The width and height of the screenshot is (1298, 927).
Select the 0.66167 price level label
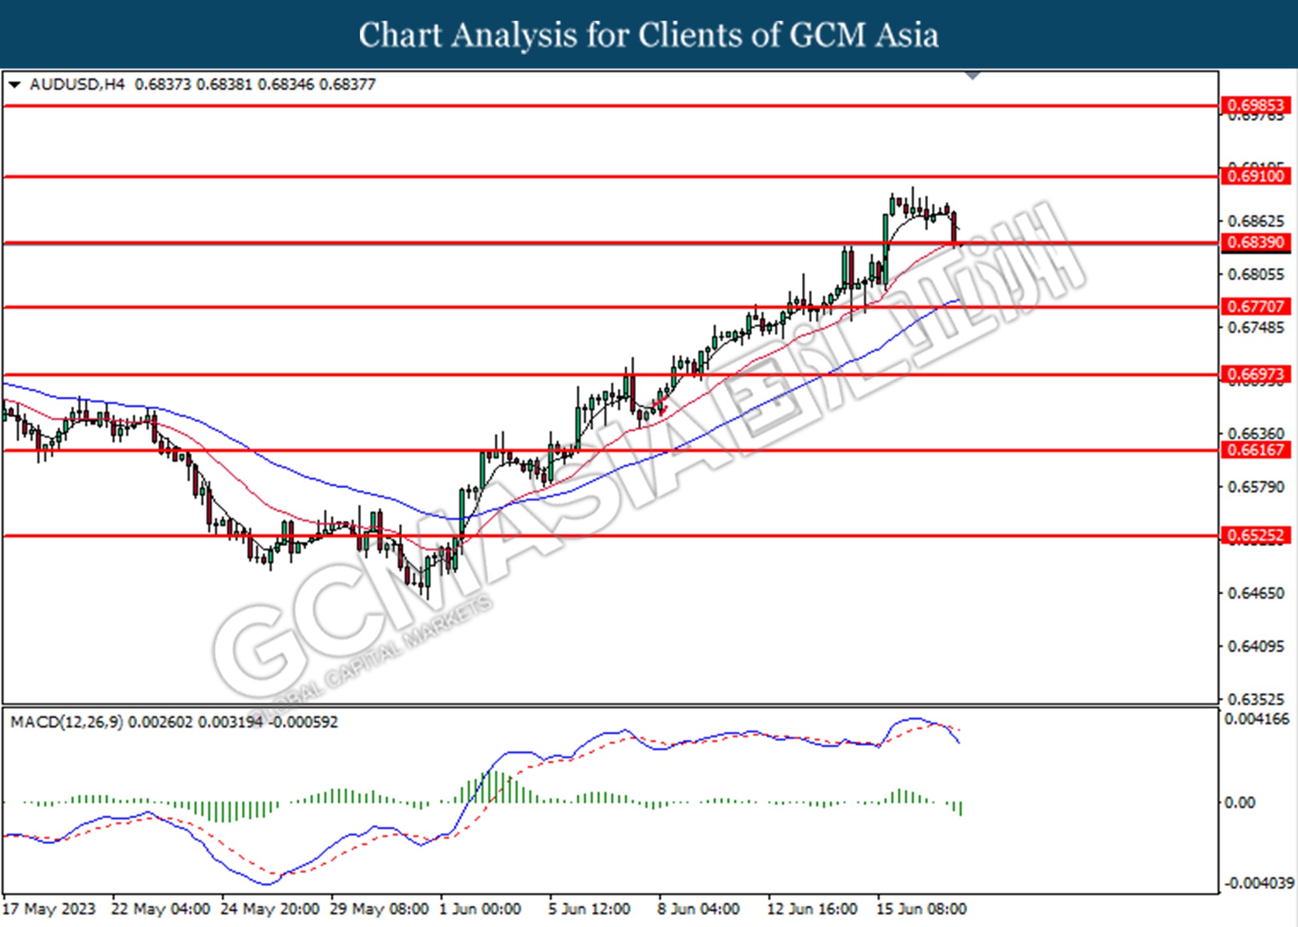pos(1255,450)
